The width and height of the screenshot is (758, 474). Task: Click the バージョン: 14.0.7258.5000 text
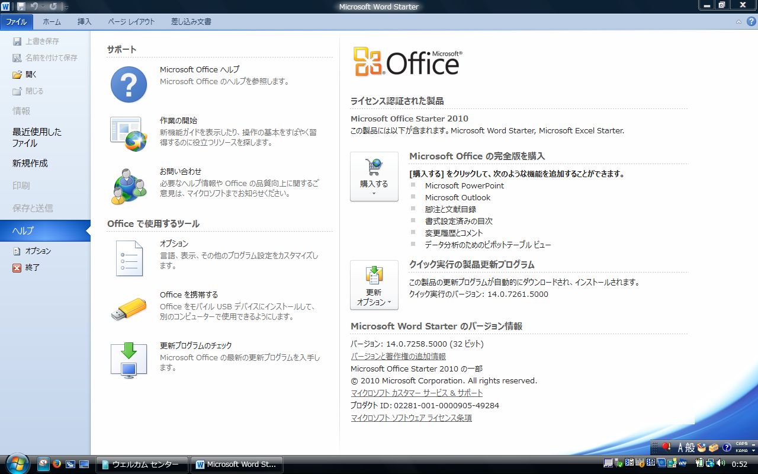tap(417, 344)
